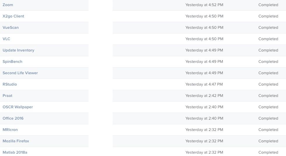
Task: Open the Office 2016 policy link
Action: pos(13,118)
